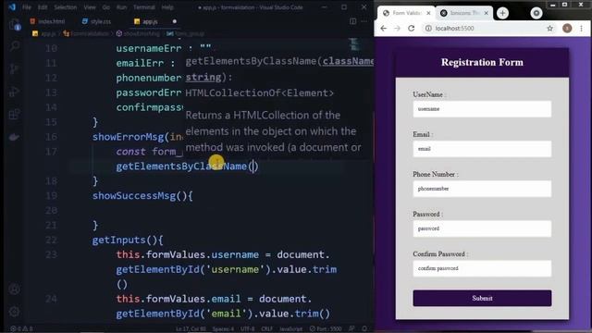Click the showSuccessMsg method name on line 19
The image size is (592, 333).
(x=134, y=195)
